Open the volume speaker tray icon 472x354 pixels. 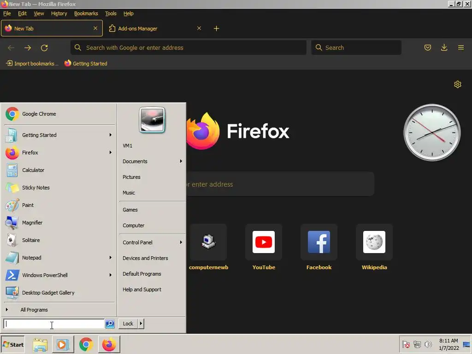tap(428, 344)
